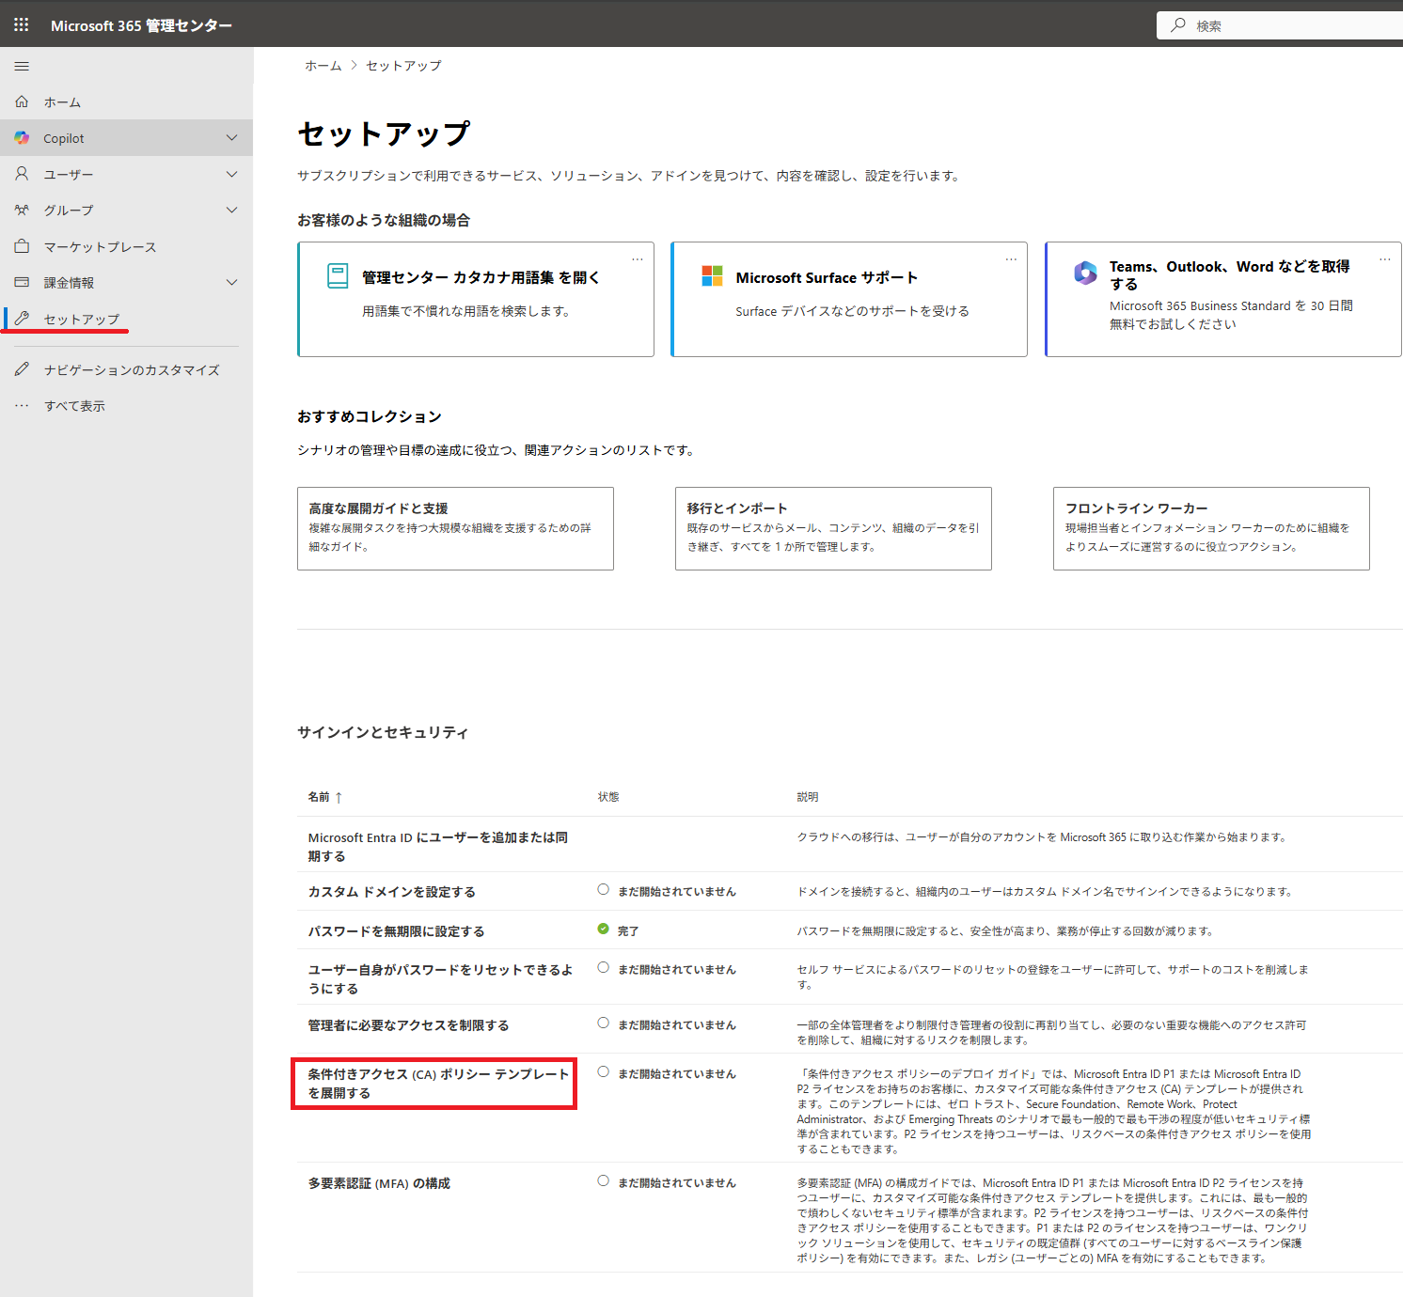Open 課金情報 in sidebar
The height and width of the screenshot is (1297, 1403).
coord(126,282)
